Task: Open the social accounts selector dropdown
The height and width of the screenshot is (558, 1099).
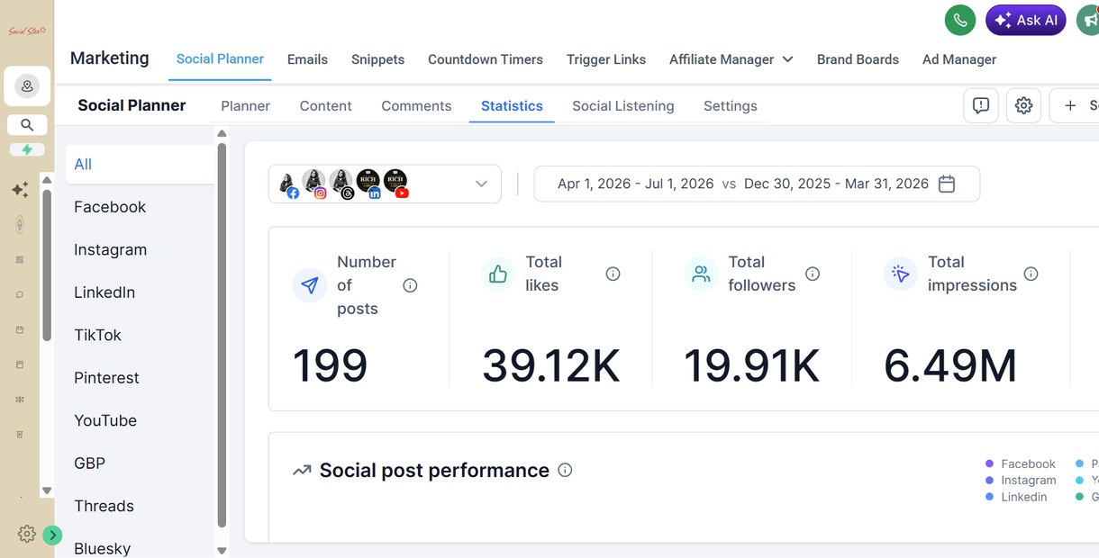Action: [385, 184]
